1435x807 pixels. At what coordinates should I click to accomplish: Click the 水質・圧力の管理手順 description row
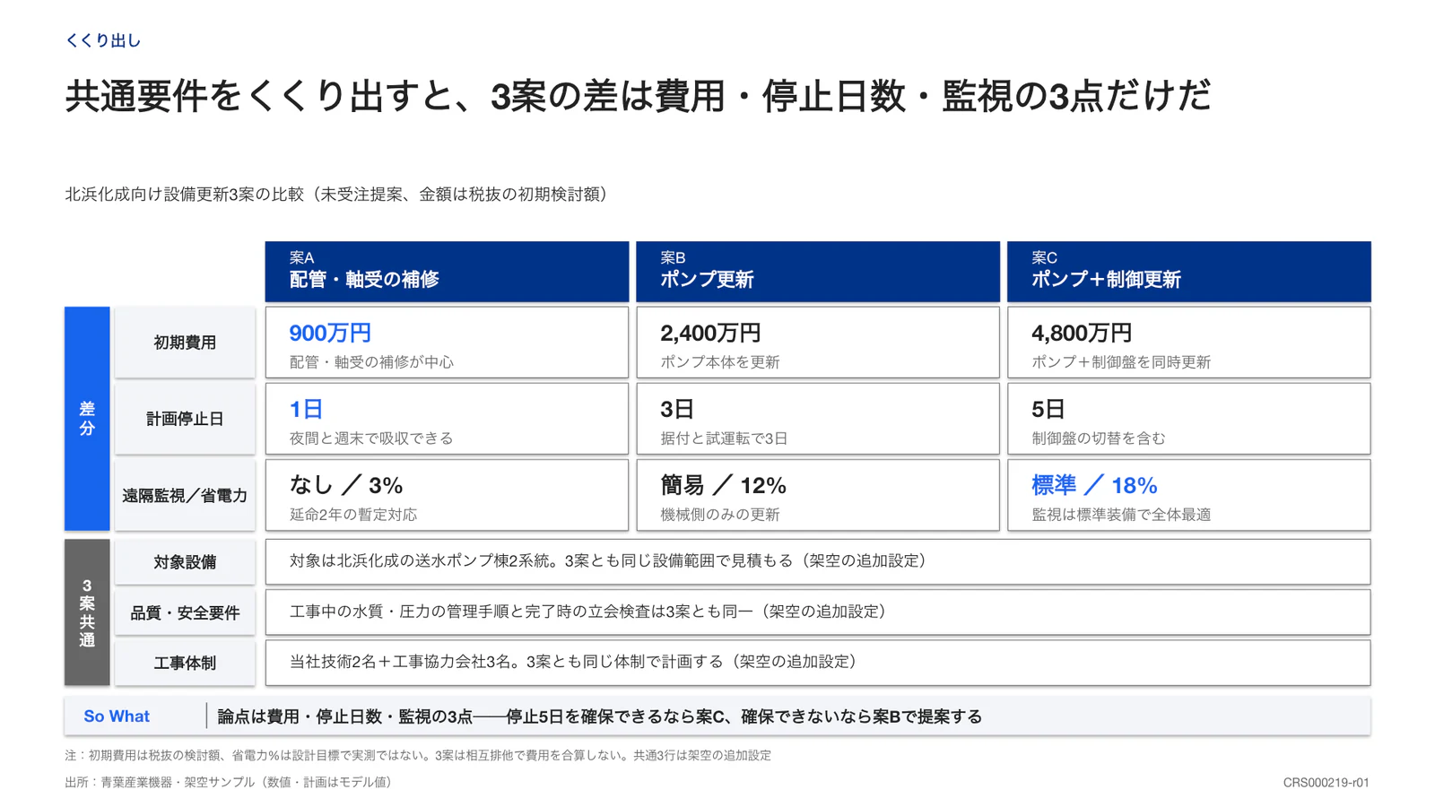(818, 612)
